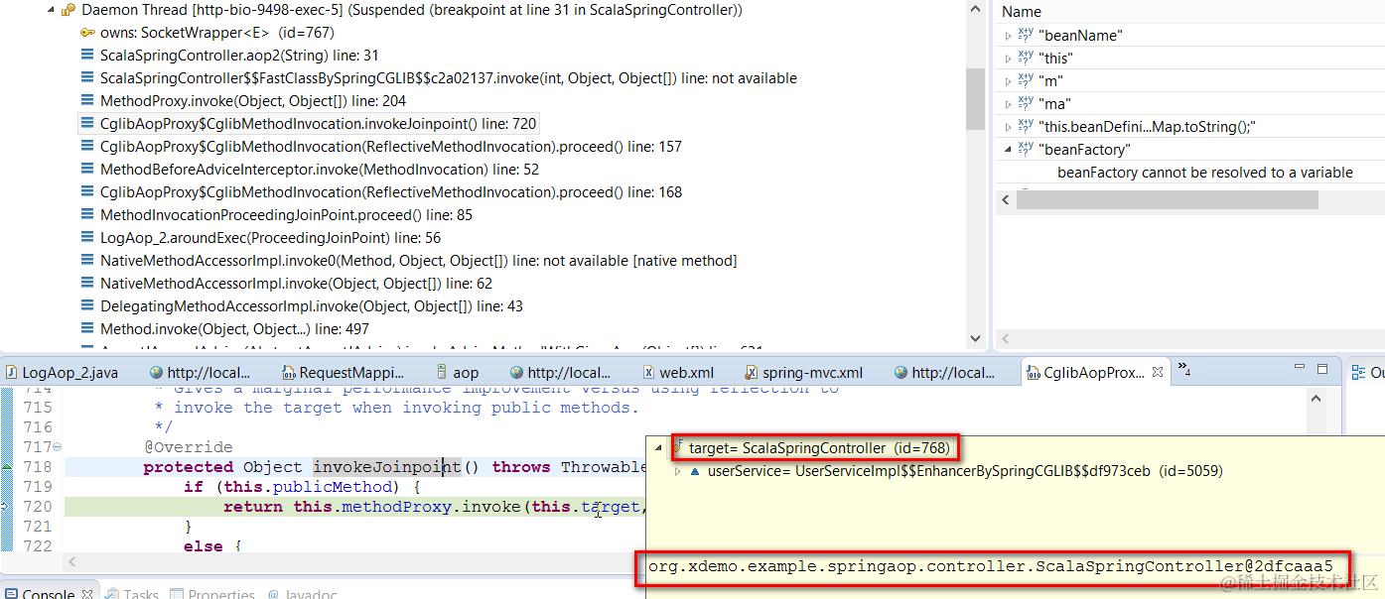Click the debug stack scrollbar down arrow
Image resolution: width=1385 pixels, height=599 pixels.
coord(975,338)
